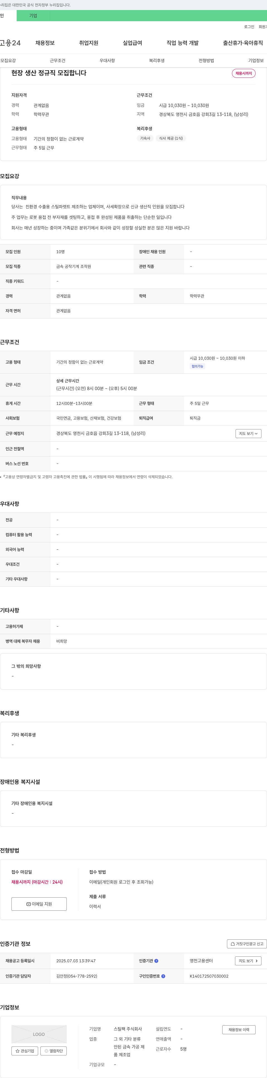Jump to the 근무조건 section tab
Viewport: 267px width, 1078px height.
[x=58, y=61]
